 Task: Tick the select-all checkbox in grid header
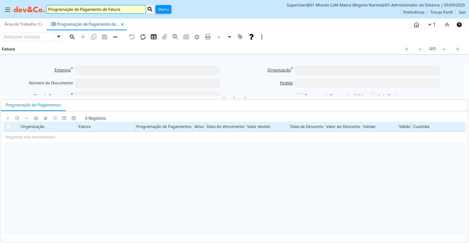(x=9, y=127)
